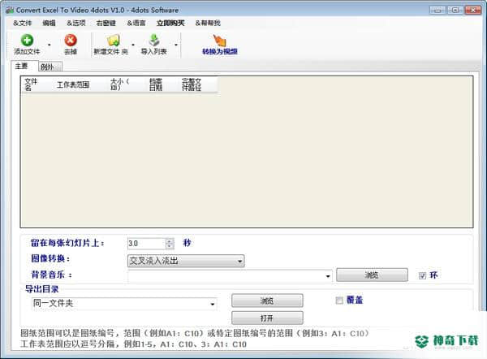
Task: Click the green Add File (添加文件) icon
Action: pos(27,41)
